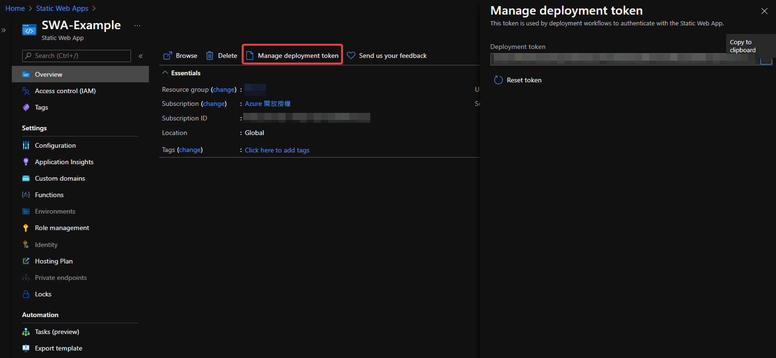Collapse the sidebar menu with double chevron

point(140,56)
